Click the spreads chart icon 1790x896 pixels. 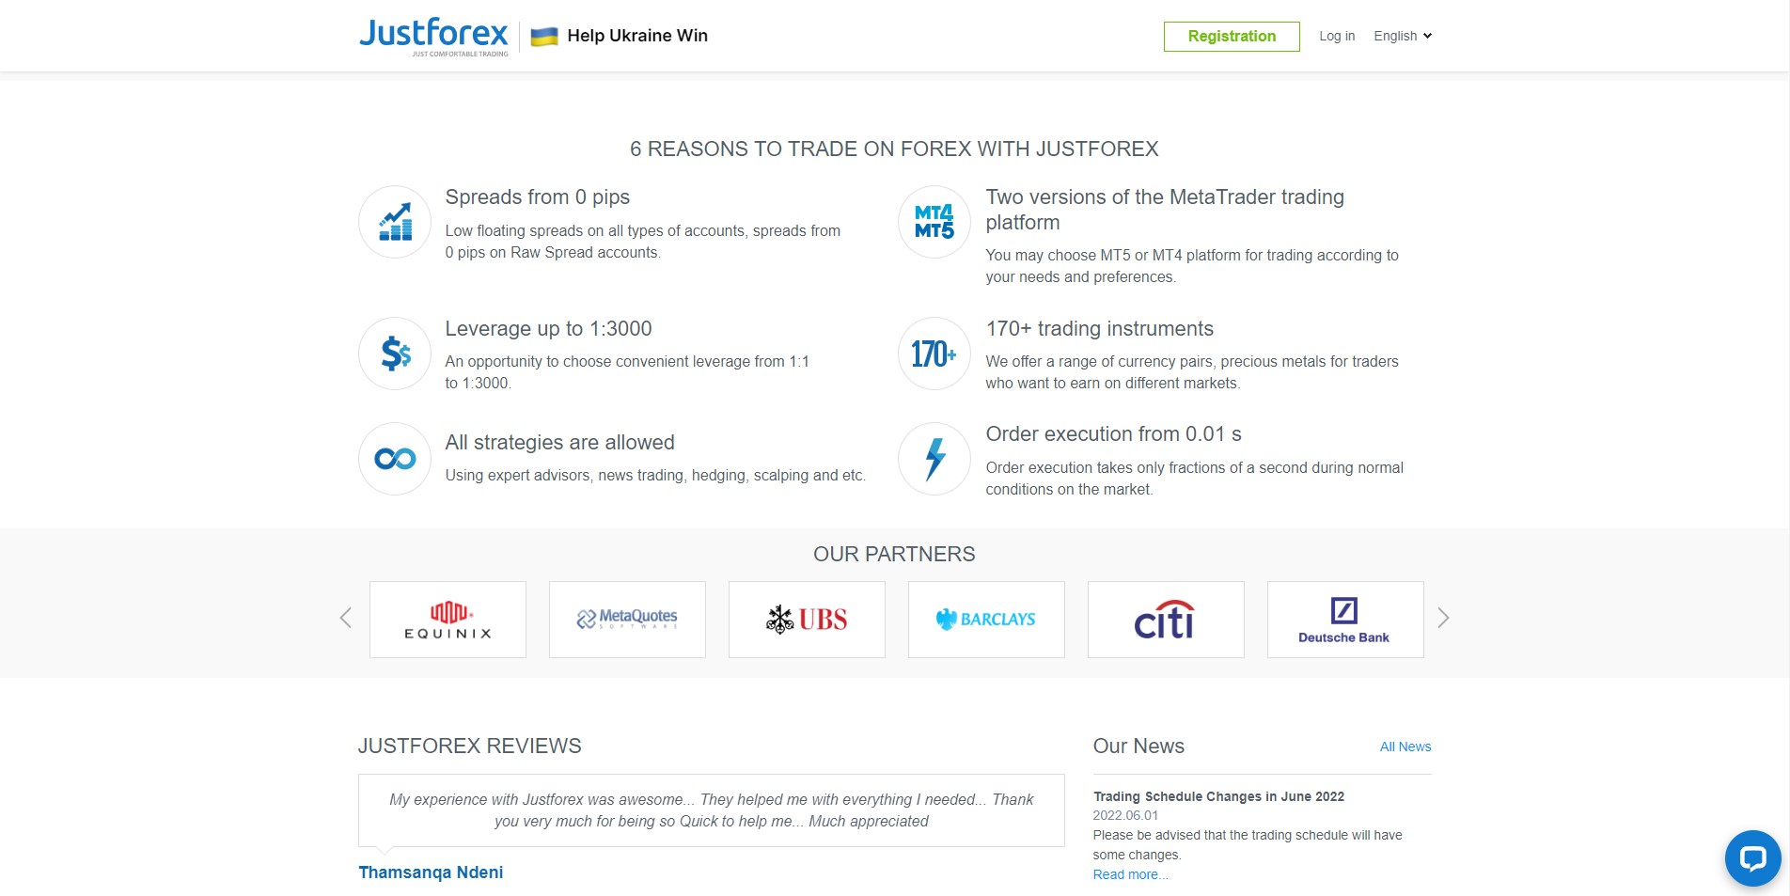pyautogui.click(x=395, y=222)
